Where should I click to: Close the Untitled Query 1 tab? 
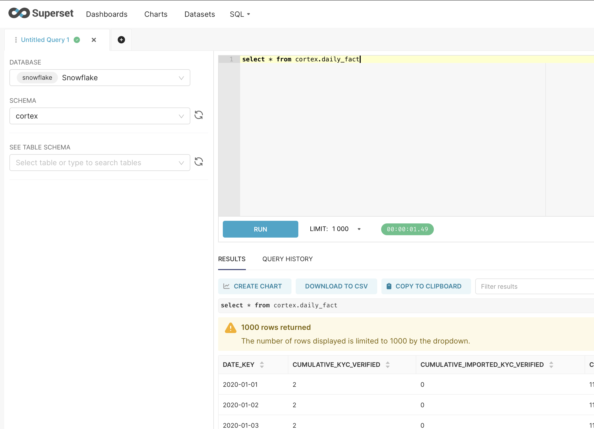pyautogui.click(x=94, y=40)
